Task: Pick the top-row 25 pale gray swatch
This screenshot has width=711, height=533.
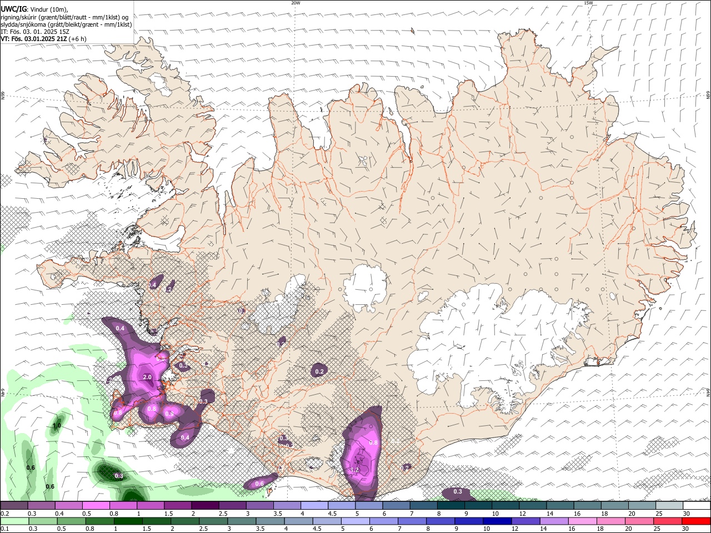Action: point(669,505)
